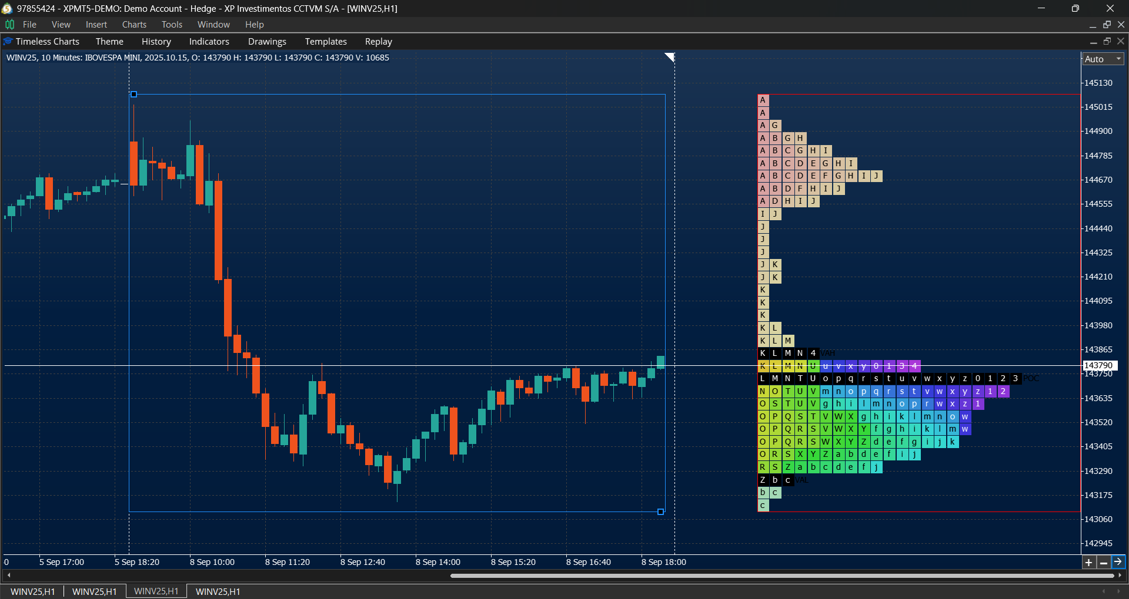Open the Auto price scale dropdown
The height and width of the screenshot is (599, 1129).
1119,59
